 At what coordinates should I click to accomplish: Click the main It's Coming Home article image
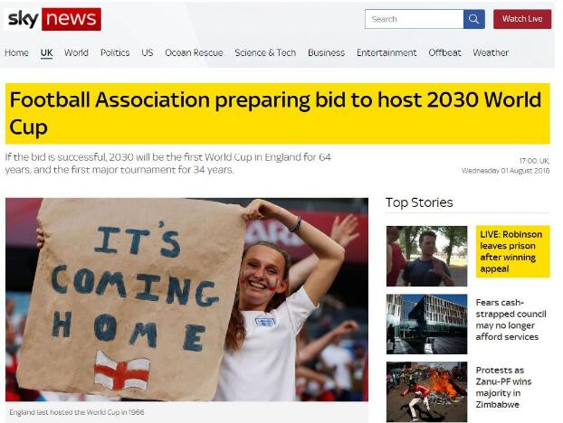coord(186,299)
